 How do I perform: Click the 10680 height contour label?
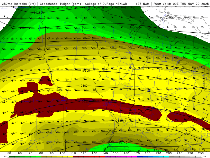pyautogui.click(x=119, y=121)
